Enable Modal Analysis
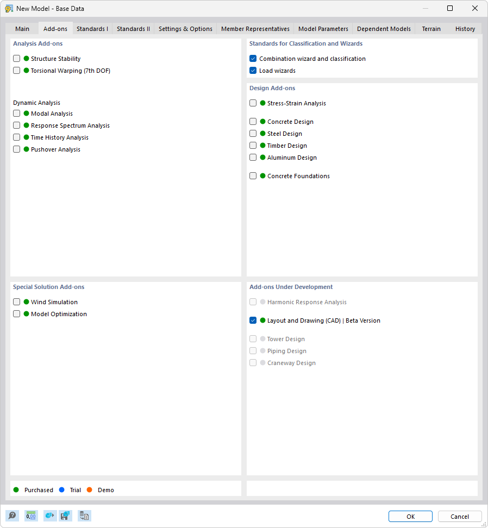This screenshot has width=488, height=528. coord(16,113)
